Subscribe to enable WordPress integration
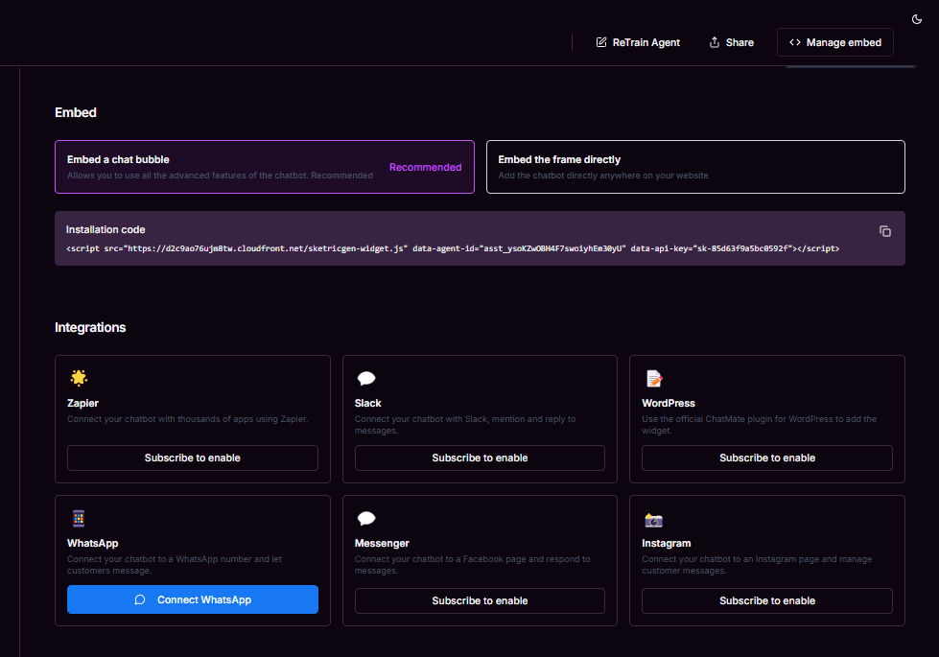Screen dimensions: 939x657 [x=767, y=458]
